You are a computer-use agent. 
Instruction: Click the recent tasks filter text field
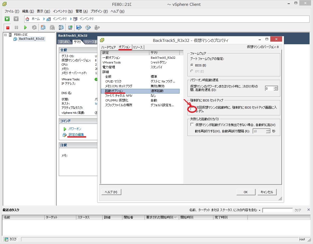point(277,210)
